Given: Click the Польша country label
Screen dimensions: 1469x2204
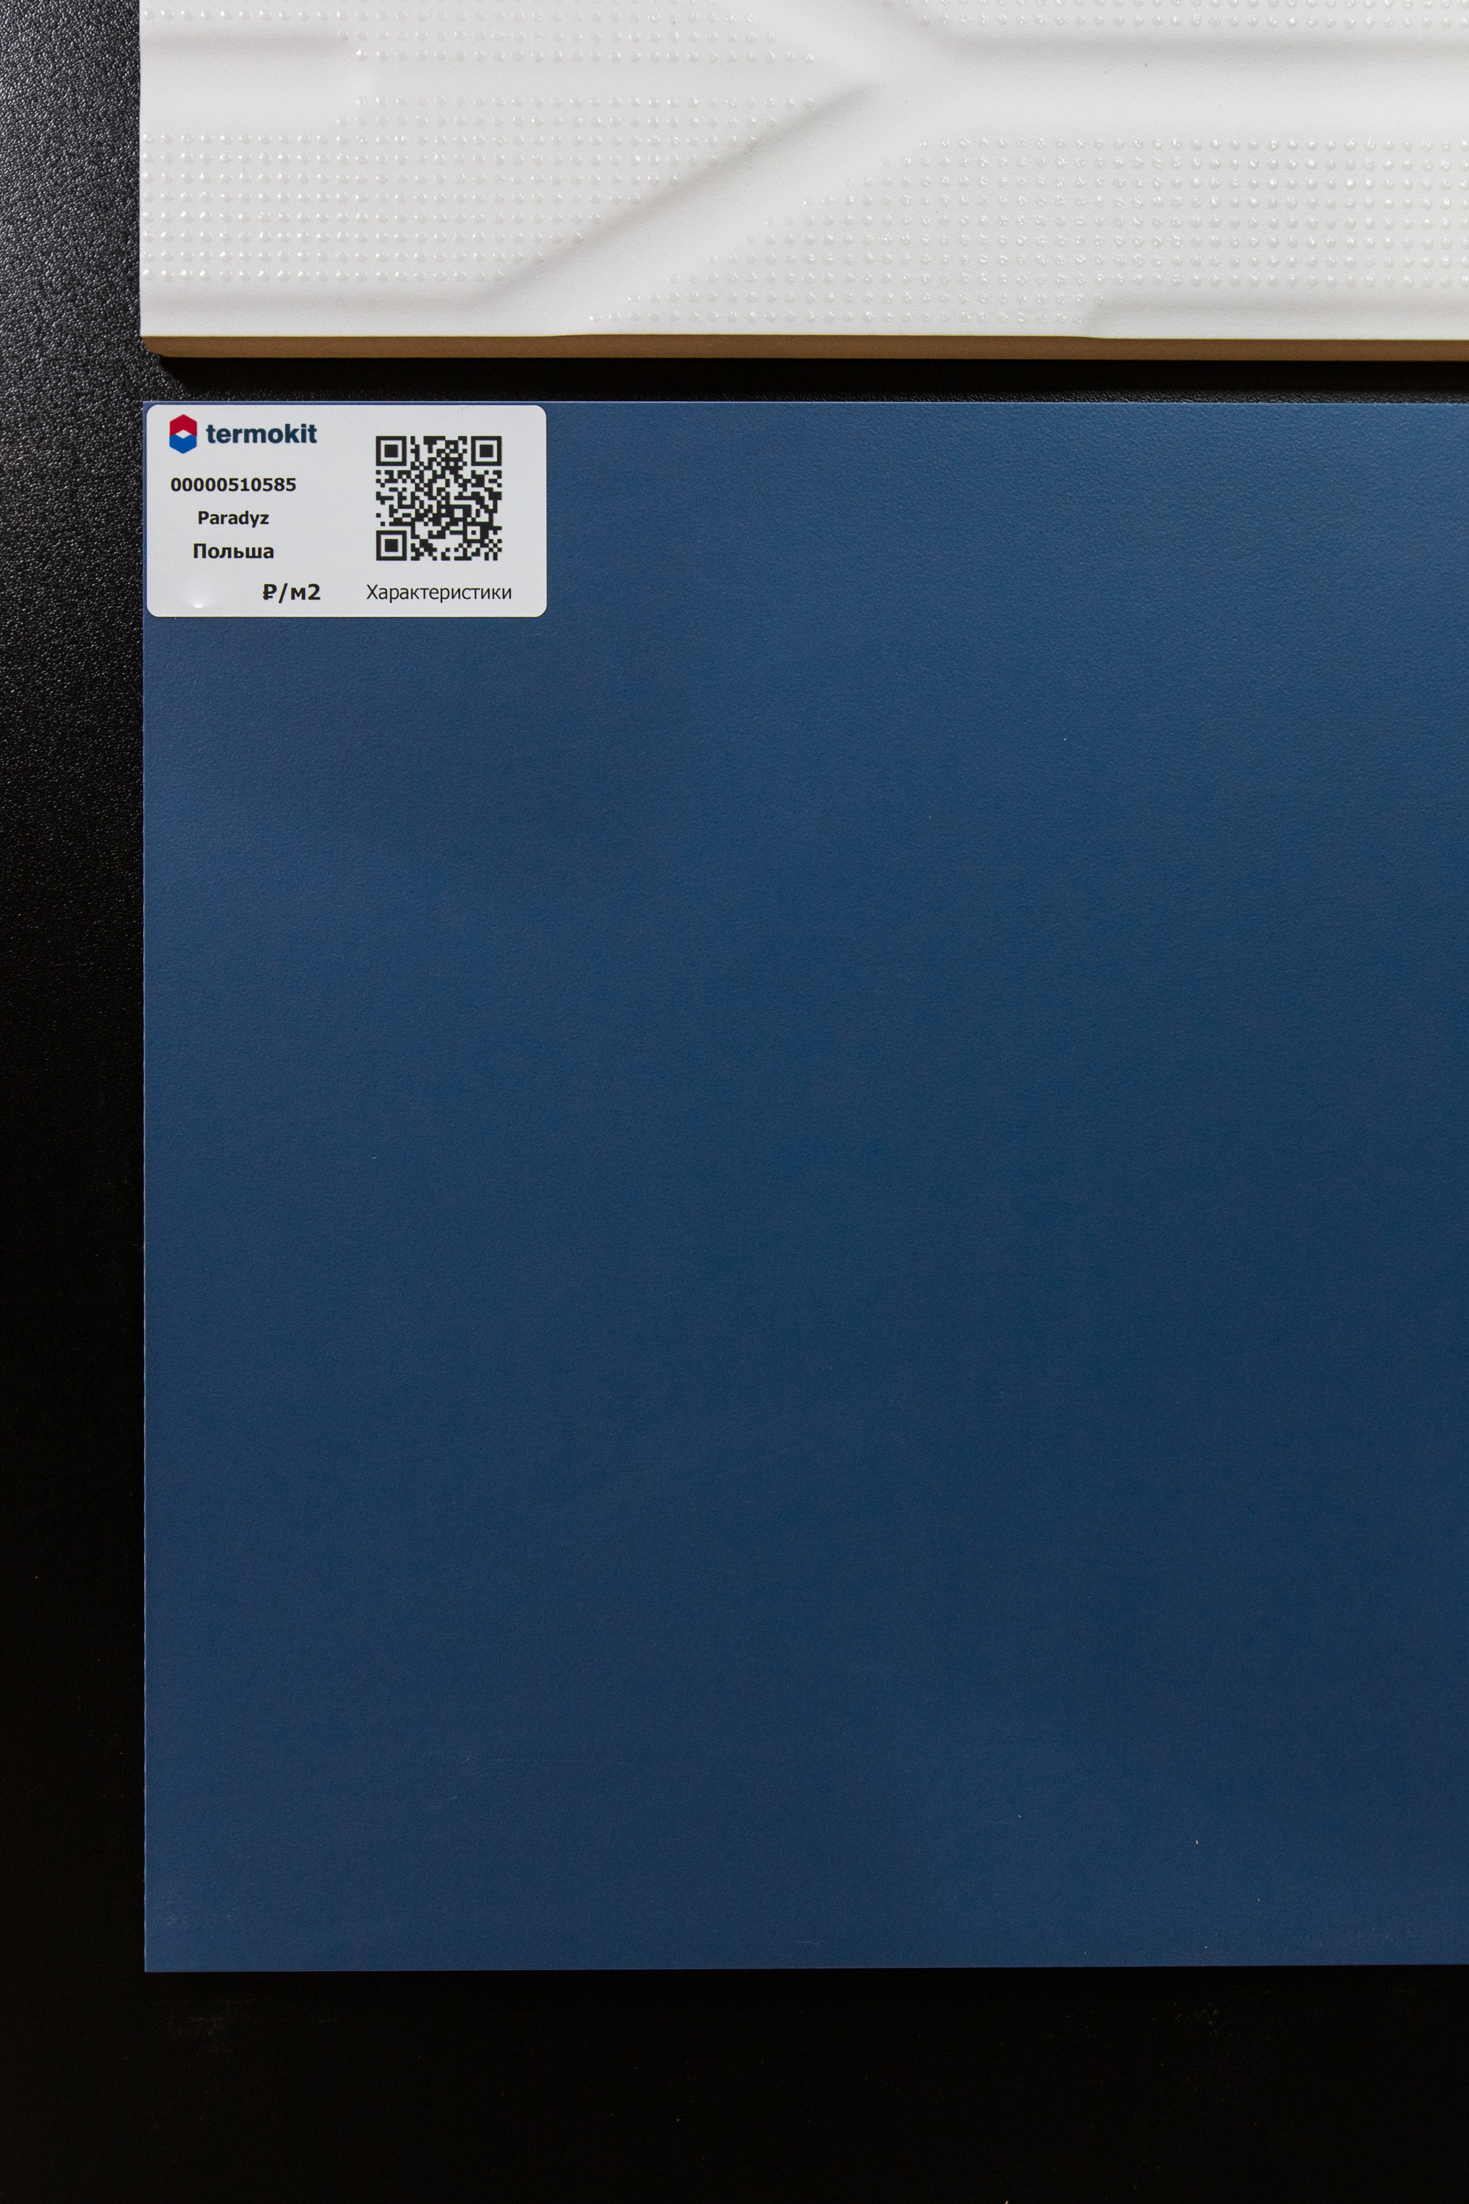Looking at the screenshot, I should (x=234, y=551).
